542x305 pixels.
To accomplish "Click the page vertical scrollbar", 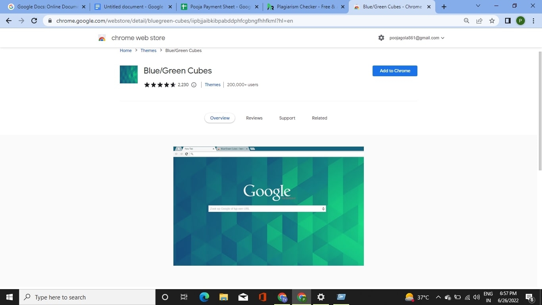I will [540, 110].
